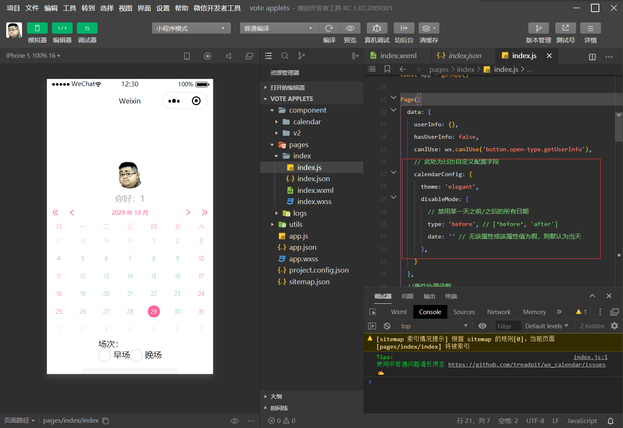
Task: Click the search magnifier in the debugger toolbar
Action: point(285,55)
